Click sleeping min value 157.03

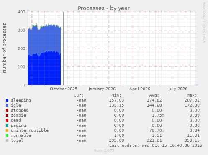click(116, 100)
